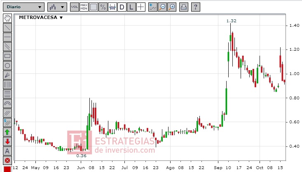
Task: Place a red down arrow marker
Action: click(7, 141)
